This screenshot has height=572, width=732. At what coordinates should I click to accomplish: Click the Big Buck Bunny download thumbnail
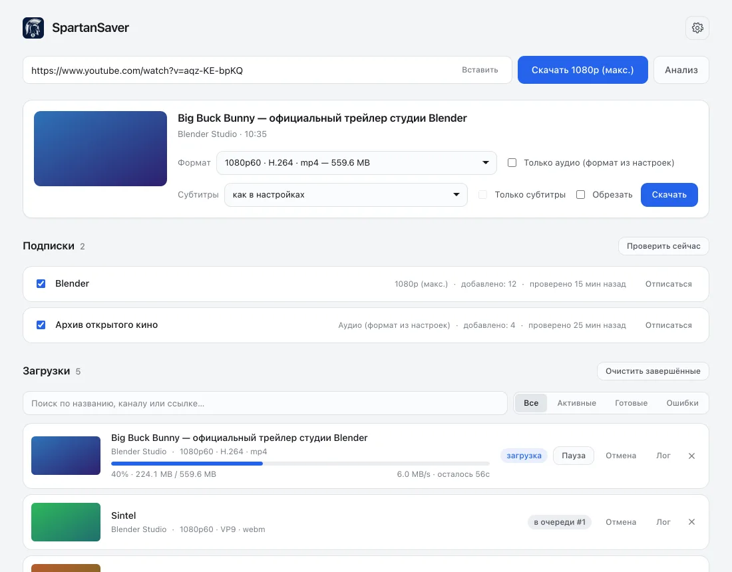pyautogui.click(x=66, y=456)
